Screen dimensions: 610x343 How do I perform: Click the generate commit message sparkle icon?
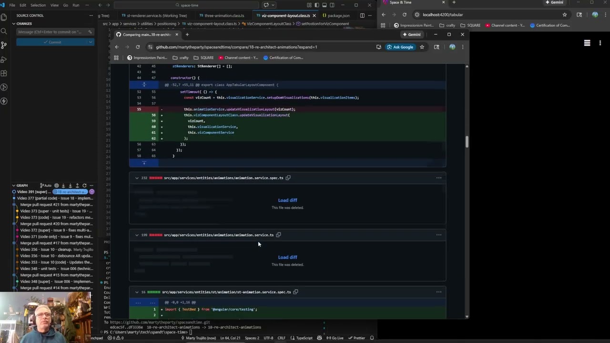pyautogui.click(x=90, y=32)
